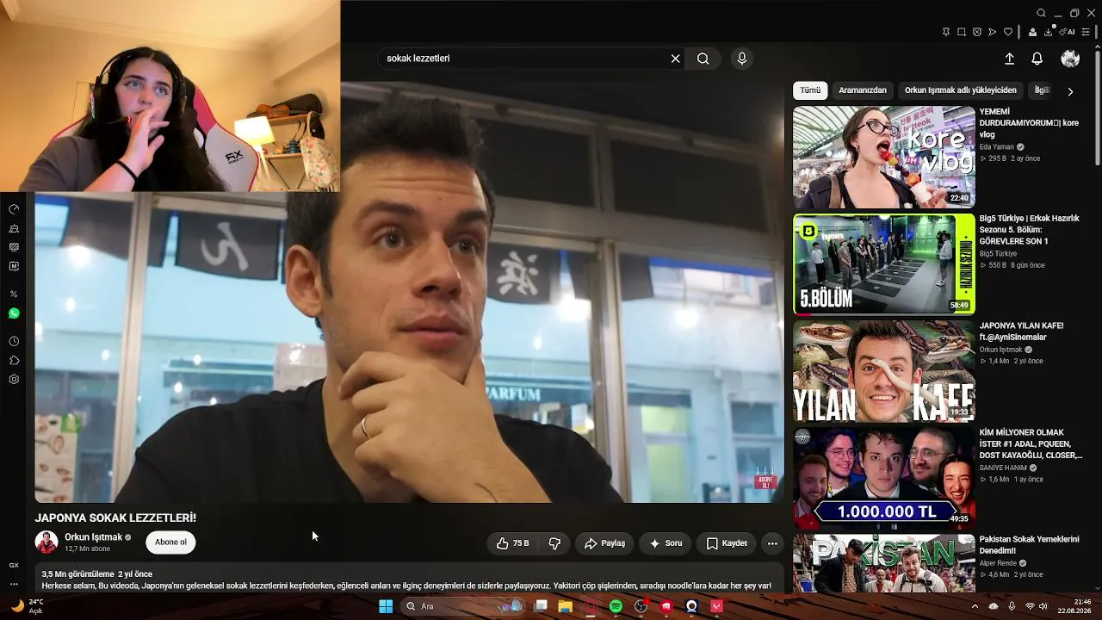Like the video with 75 B thumbs up

click(512, 543)
